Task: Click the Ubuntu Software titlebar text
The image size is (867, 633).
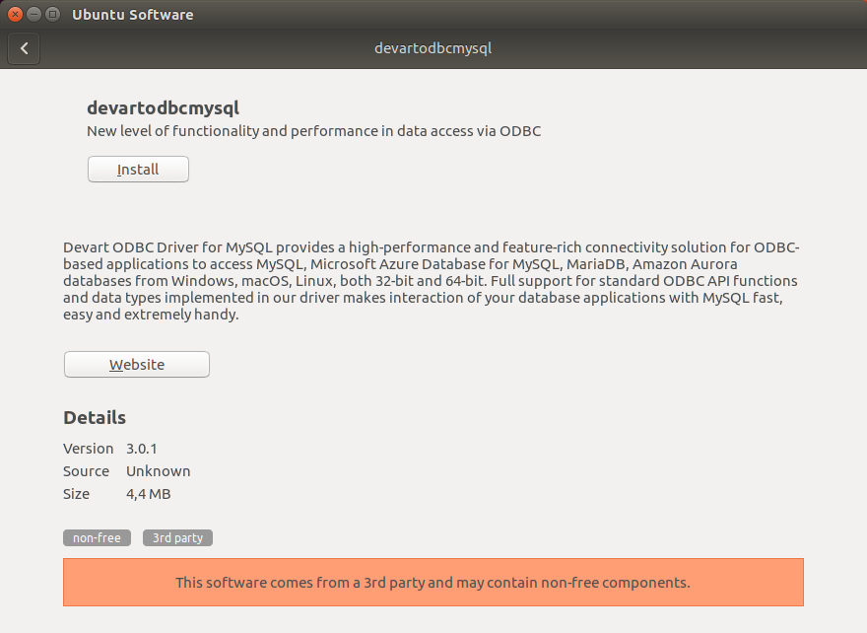Action: coord(132,14)
